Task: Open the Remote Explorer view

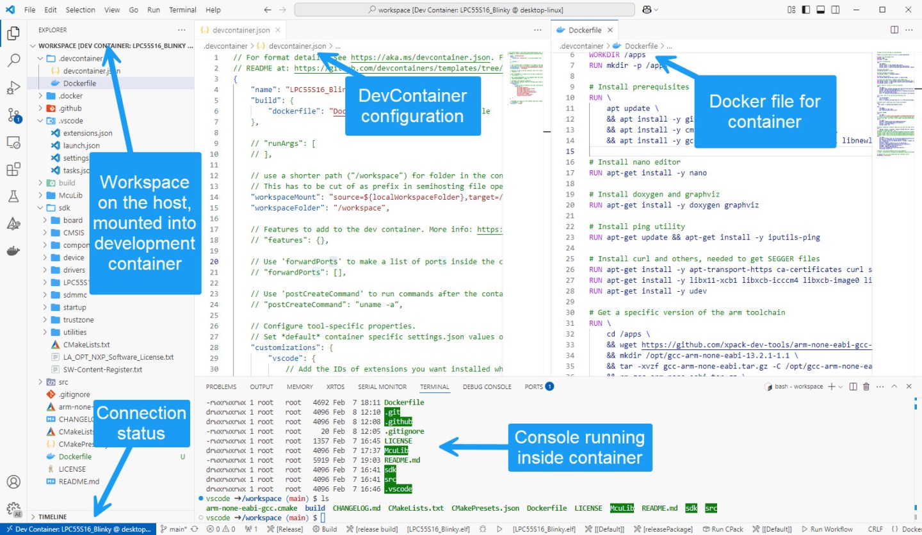Action: (13, 142)
